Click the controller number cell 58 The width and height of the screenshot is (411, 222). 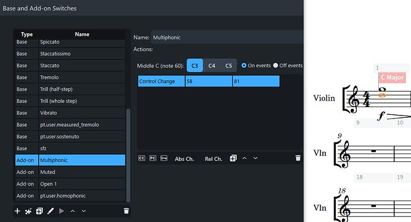(208, 81)
